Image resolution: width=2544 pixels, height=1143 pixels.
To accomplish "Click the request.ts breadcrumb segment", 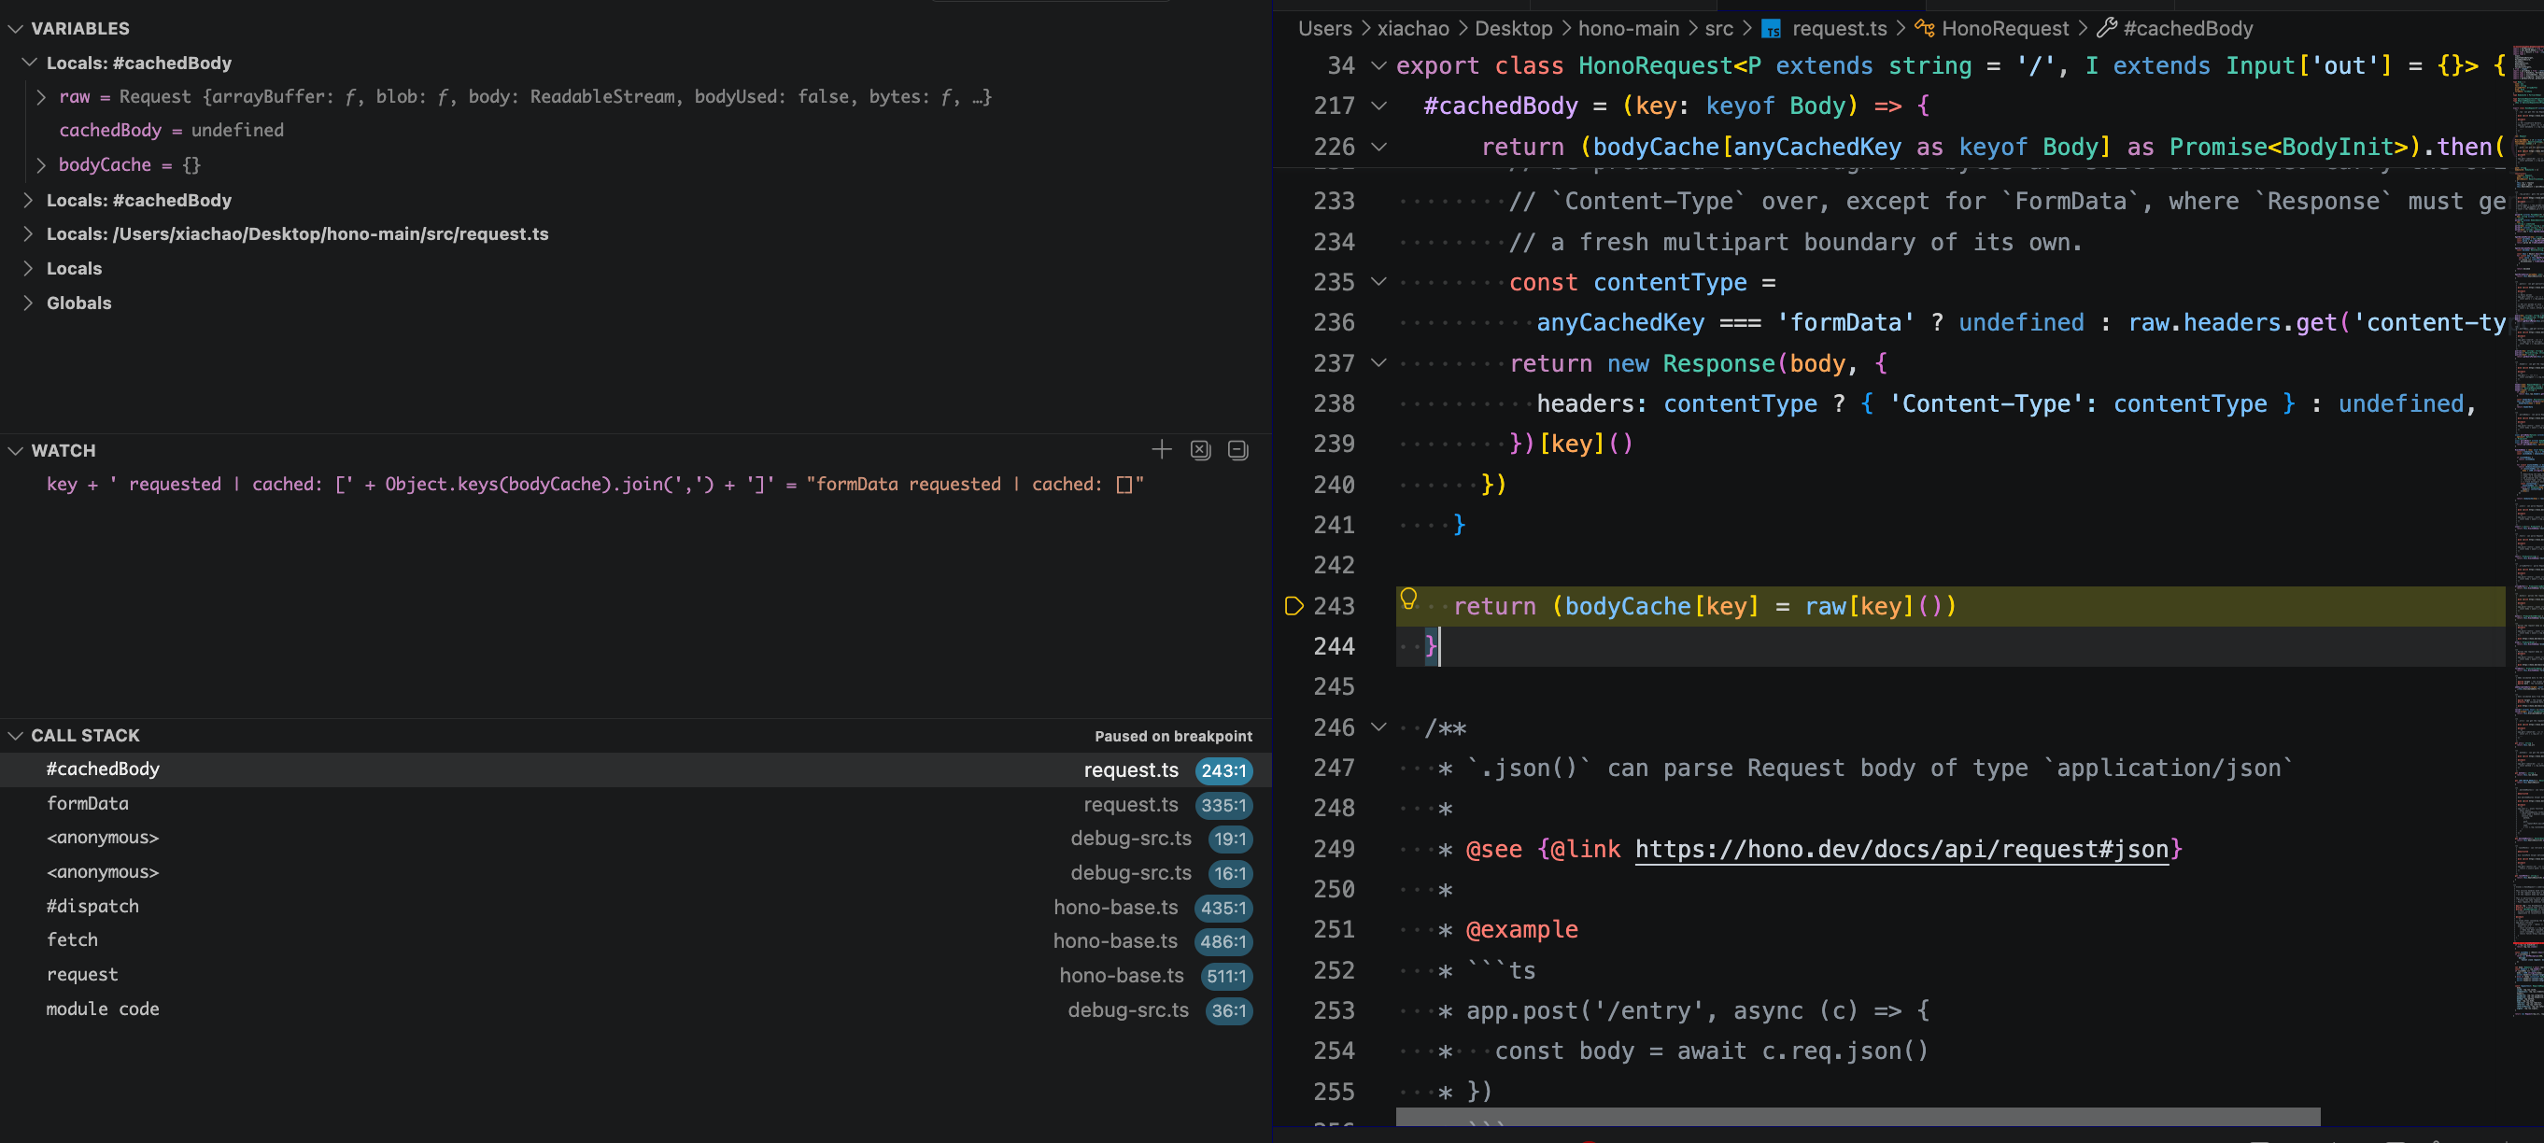I will (1839, 29).
